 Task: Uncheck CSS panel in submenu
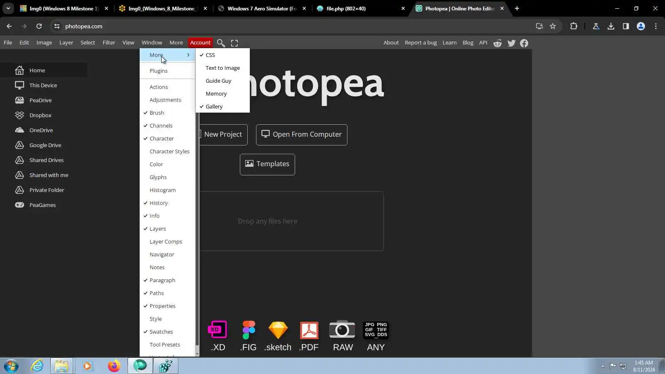pyautogui.click(x=223, y=55)
